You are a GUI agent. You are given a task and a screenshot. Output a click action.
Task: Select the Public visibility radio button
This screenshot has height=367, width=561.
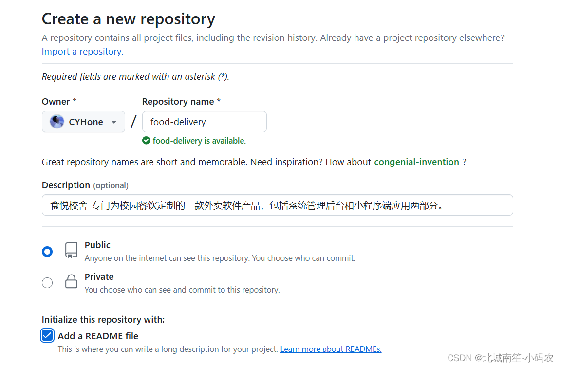click(47, 252)
